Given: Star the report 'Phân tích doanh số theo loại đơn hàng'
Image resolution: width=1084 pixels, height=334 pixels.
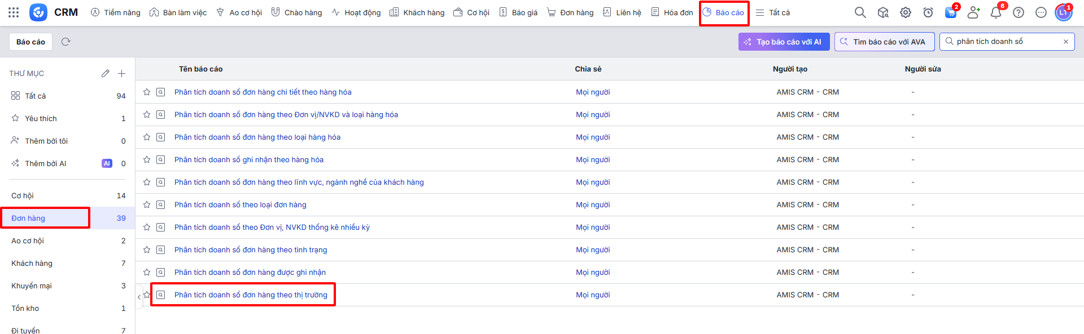Looking at the screenshot, I should (147, 204).
